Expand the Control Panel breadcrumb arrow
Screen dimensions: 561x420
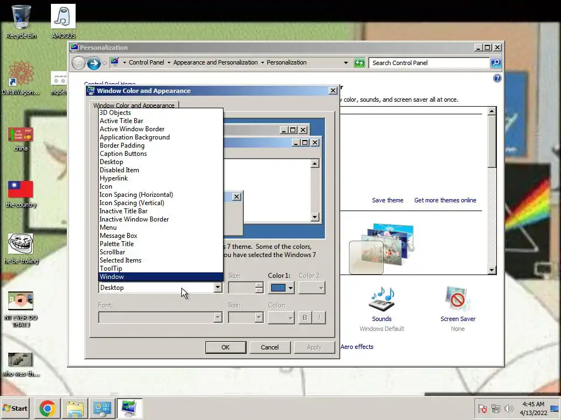point(169,62)
